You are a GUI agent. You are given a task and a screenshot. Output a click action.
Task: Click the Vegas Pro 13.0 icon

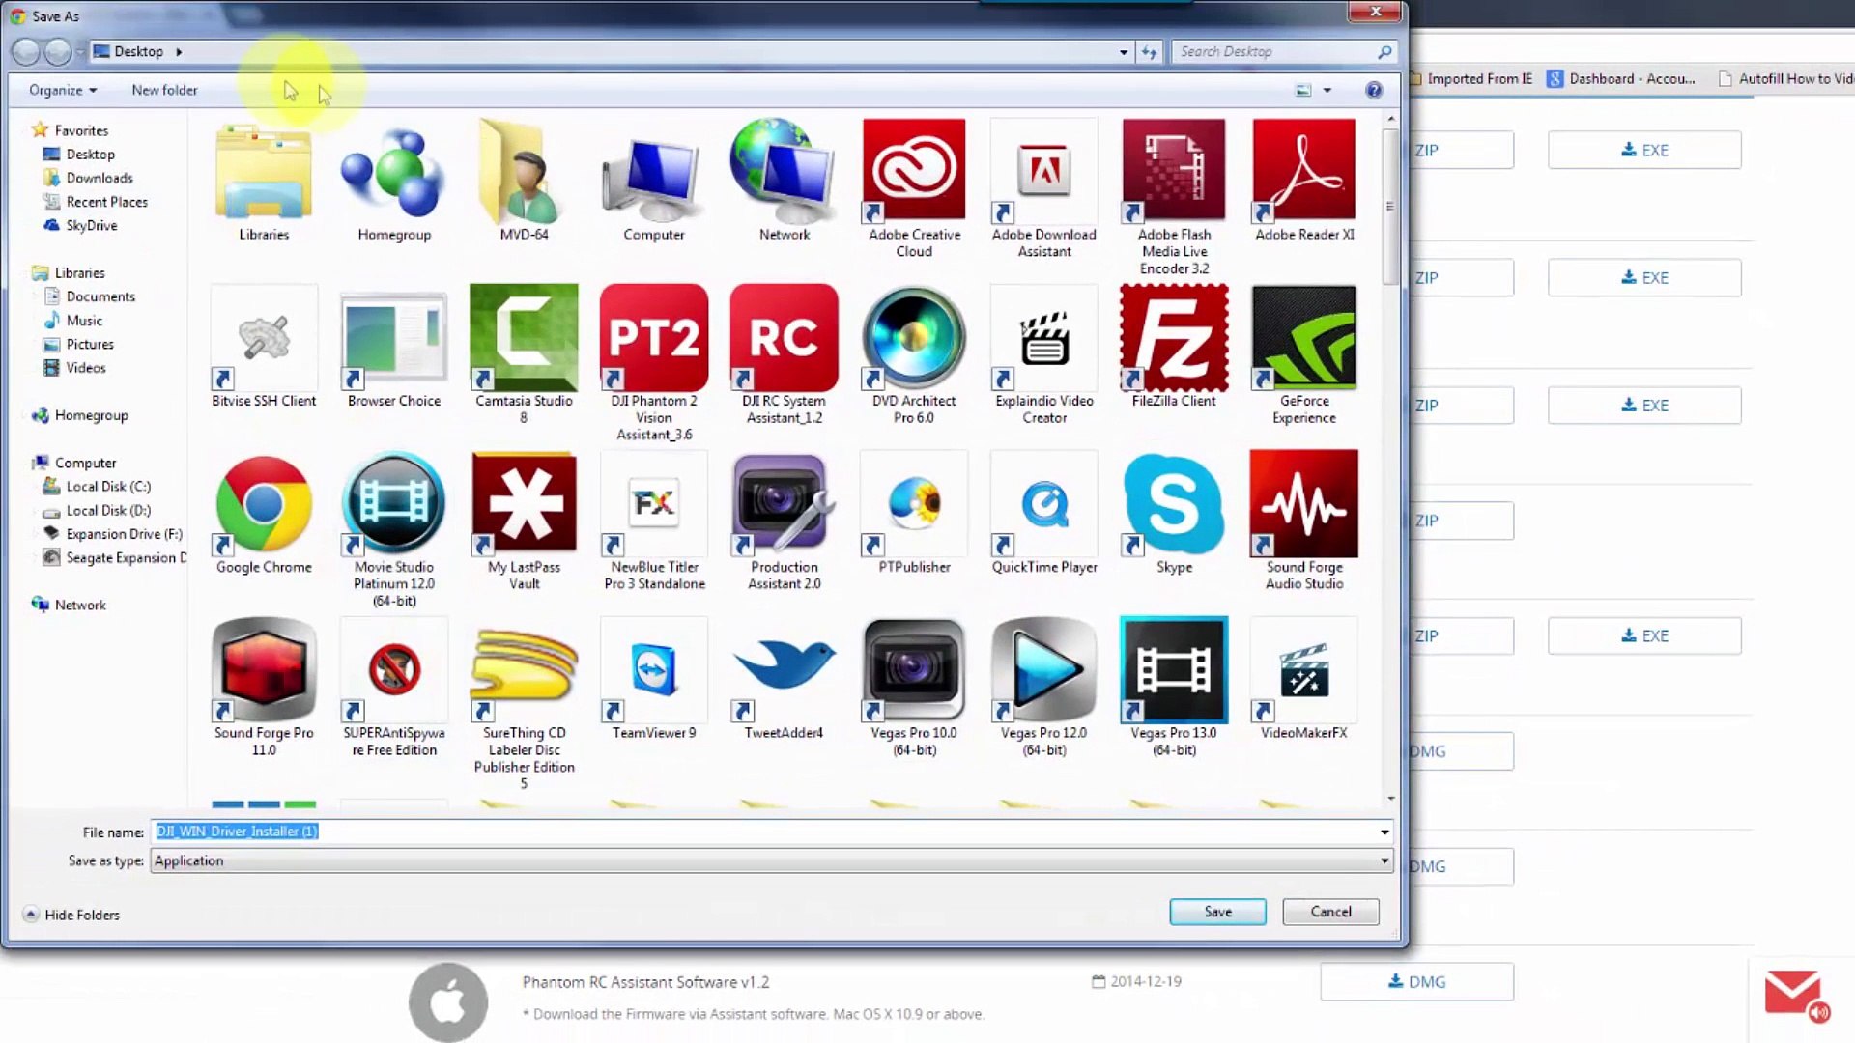point(1174,670)
